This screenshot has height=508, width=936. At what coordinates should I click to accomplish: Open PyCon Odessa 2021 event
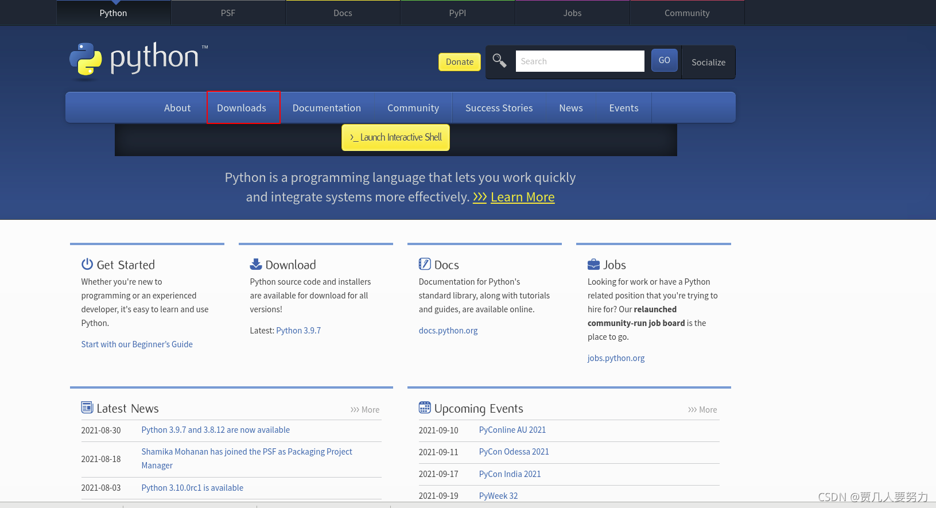514,452
